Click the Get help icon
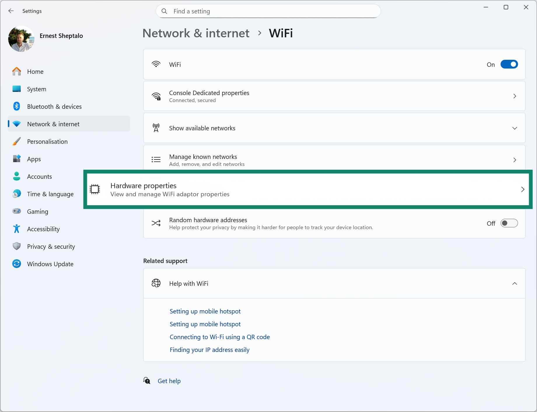Viewport: 537px width, 412px height. pos(147,381)
